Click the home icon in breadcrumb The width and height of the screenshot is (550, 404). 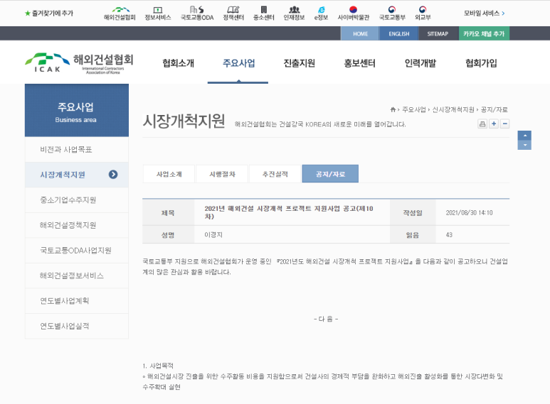393,109
